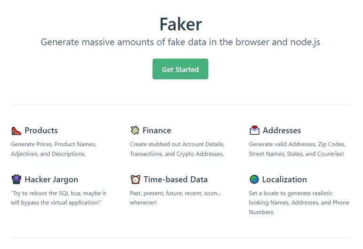The width and height of the screenshot is (363, 249).
Task: Click the fake data tagline text
Action: 181,42
